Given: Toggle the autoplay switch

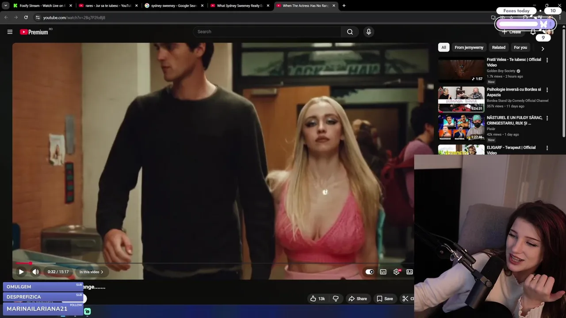Looking at the screenshot, I should click(x=370, y=272).
